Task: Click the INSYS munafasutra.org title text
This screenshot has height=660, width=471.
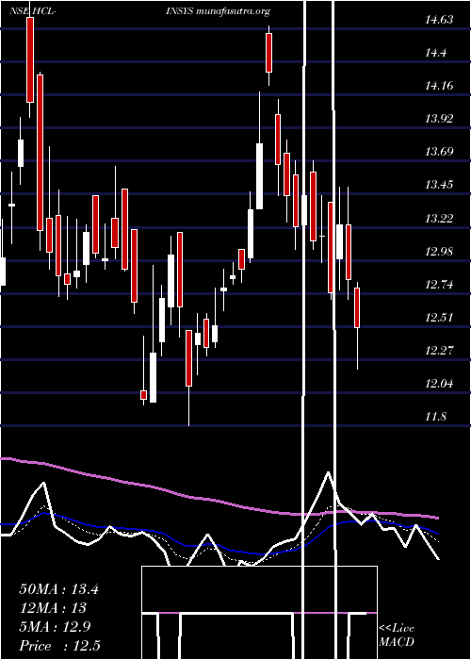Action: coord(218,11)
